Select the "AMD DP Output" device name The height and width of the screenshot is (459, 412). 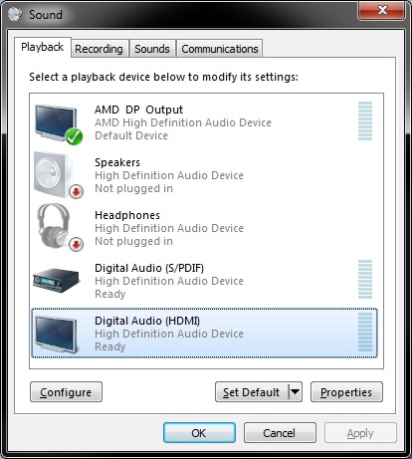click(138, 110)
